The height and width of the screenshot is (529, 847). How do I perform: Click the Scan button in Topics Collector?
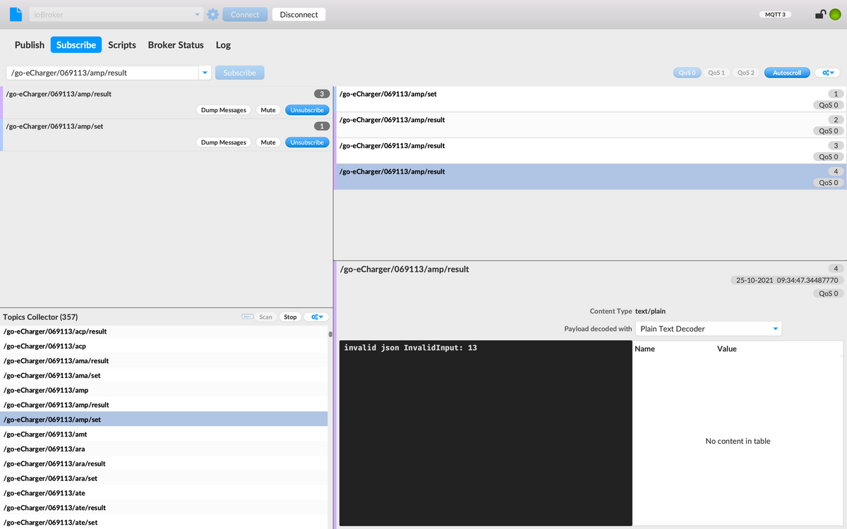[265, 317]
